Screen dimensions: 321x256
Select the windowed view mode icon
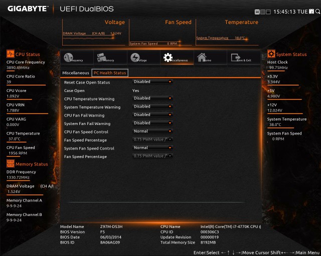pos(268,12)
